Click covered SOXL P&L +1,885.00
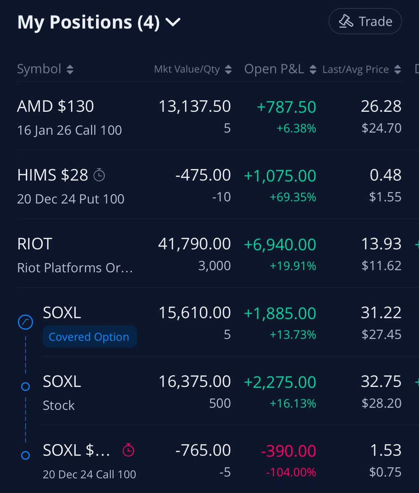Screen dimensions: 419x493 (x=280, y=313)
